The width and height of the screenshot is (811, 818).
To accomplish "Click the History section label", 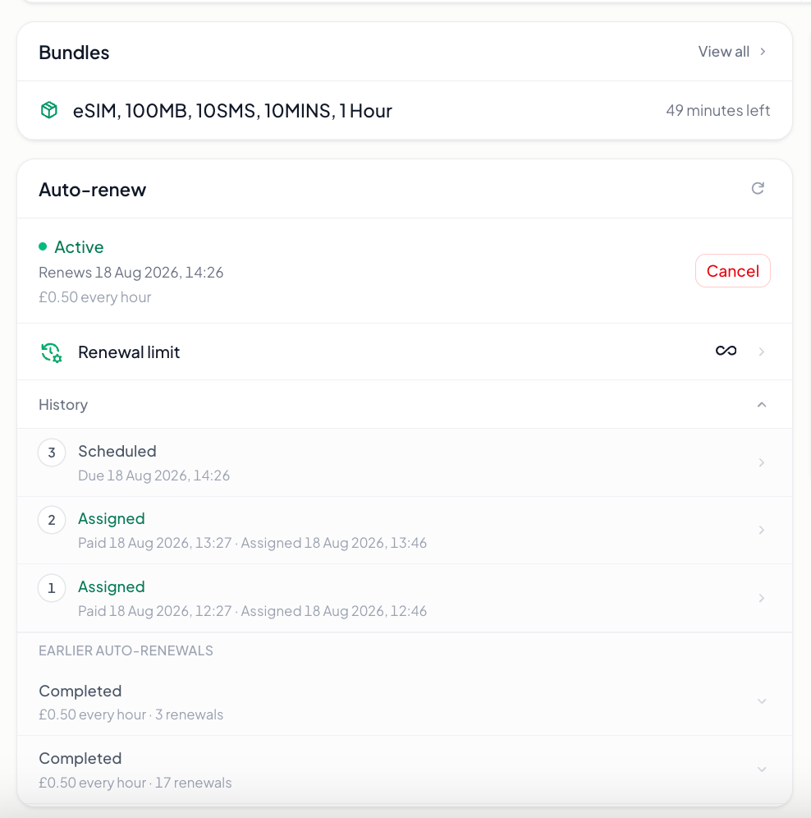I will 63,405.
